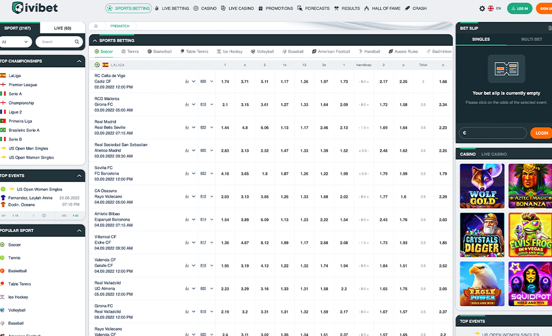Screen dimensions: 552x336
Task: Clear bet slip with trash icon
Action: pyautogui.click(x=549, y=28)
